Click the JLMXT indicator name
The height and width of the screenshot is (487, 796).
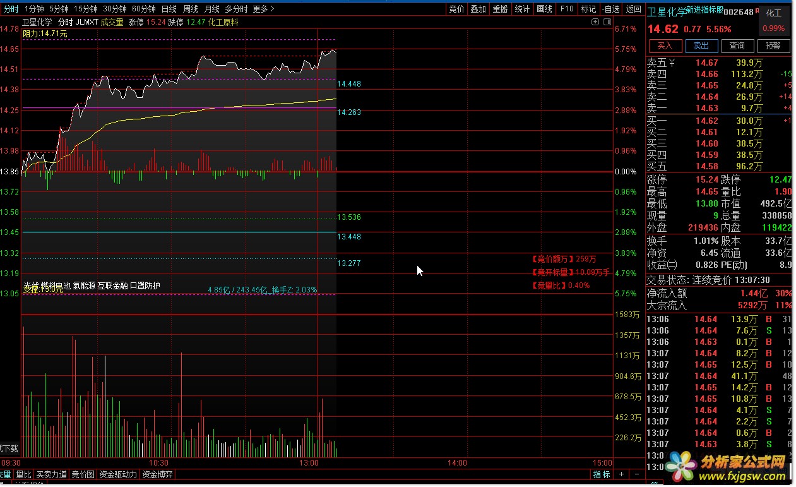click(86, 22)
